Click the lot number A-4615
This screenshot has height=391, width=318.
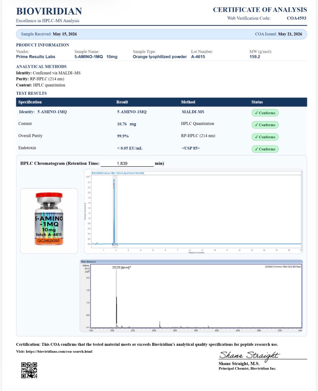(x=198, y=57)
